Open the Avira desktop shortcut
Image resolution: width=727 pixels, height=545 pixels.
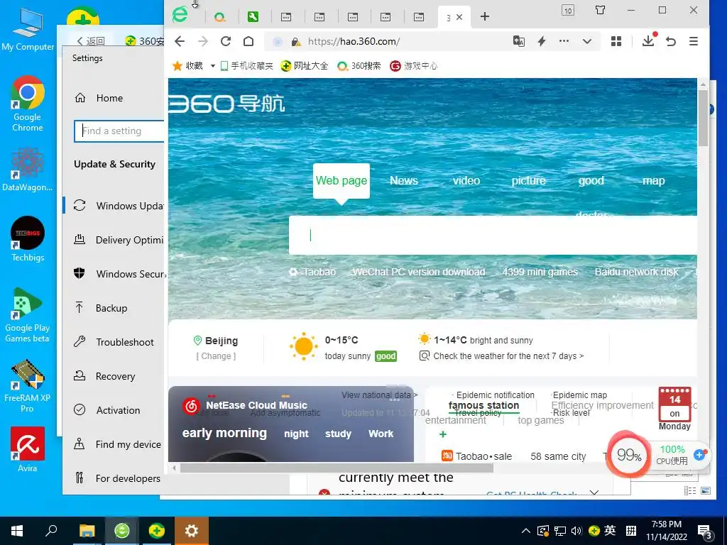point(28,449)
